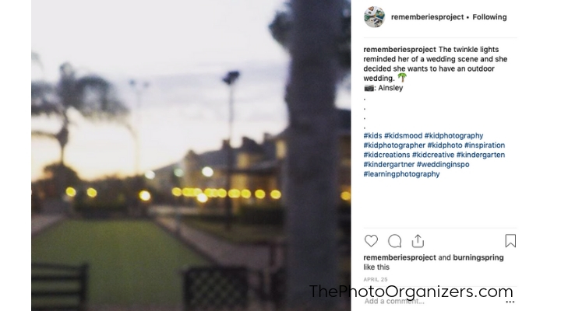This screenshot has height=311, width=561.
Task: Open the #inspiration hashtag
Action: click(485, 145)
